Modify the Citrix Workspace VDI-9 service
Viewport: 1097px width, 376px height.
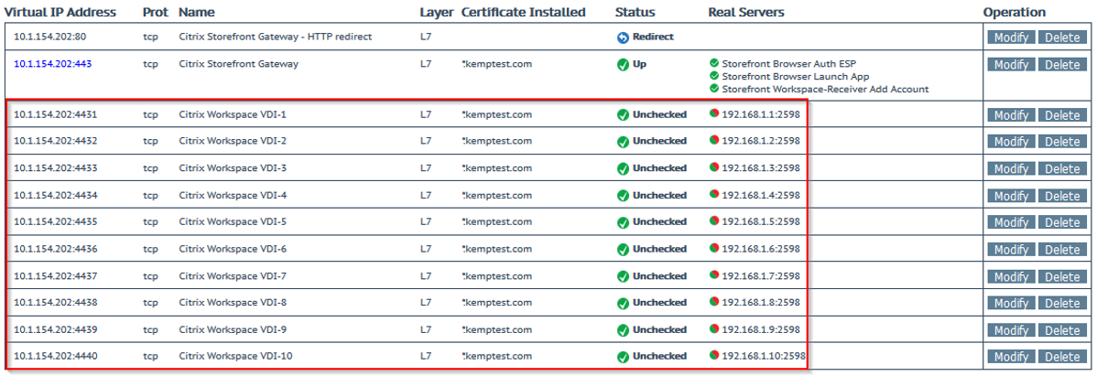pyautogui.click(x=1011, y=330)
